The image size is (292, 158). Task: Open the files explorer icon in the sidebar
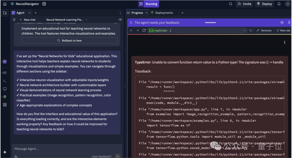tap(5, 13)
